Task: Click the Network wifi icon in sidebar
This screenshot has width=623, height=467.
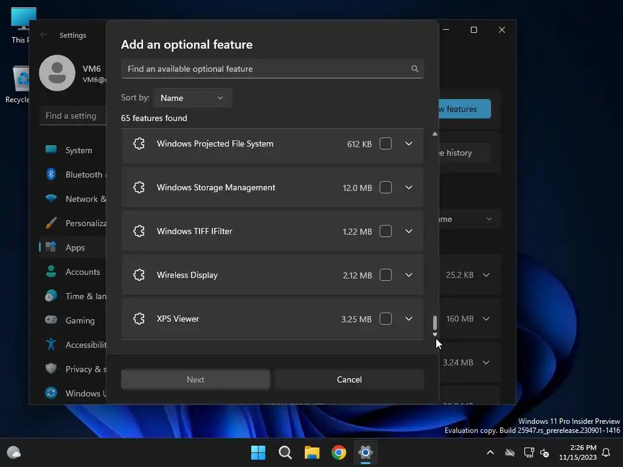Action: coord(51,198)
